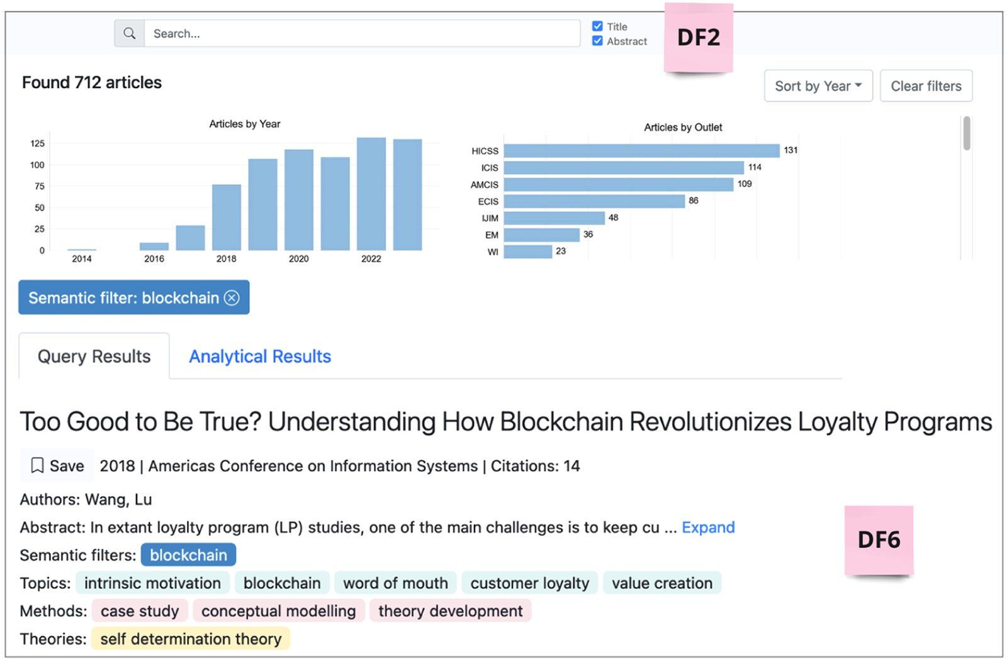Select the theory development method tag

[x=450, y=611]
